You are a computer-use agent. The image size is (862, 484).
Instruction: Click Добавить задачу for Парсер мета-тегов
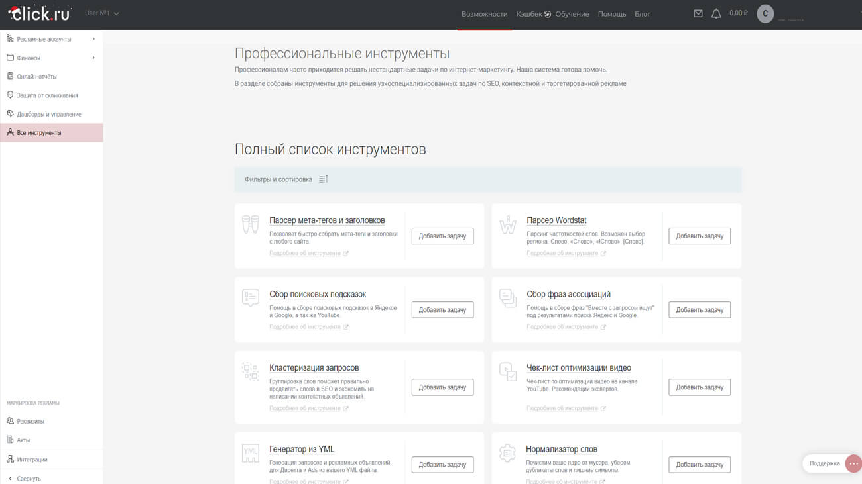click(x=442, y=236)
